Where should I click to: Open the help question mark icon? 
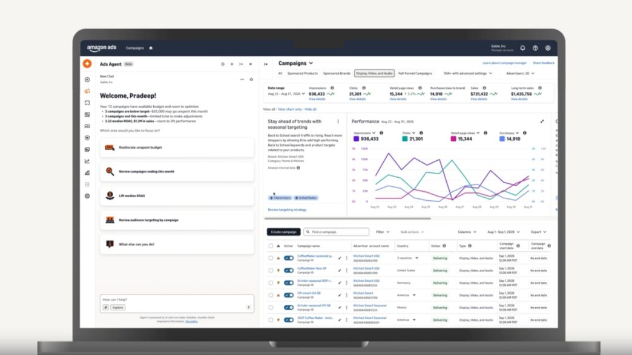pos(535,48)
